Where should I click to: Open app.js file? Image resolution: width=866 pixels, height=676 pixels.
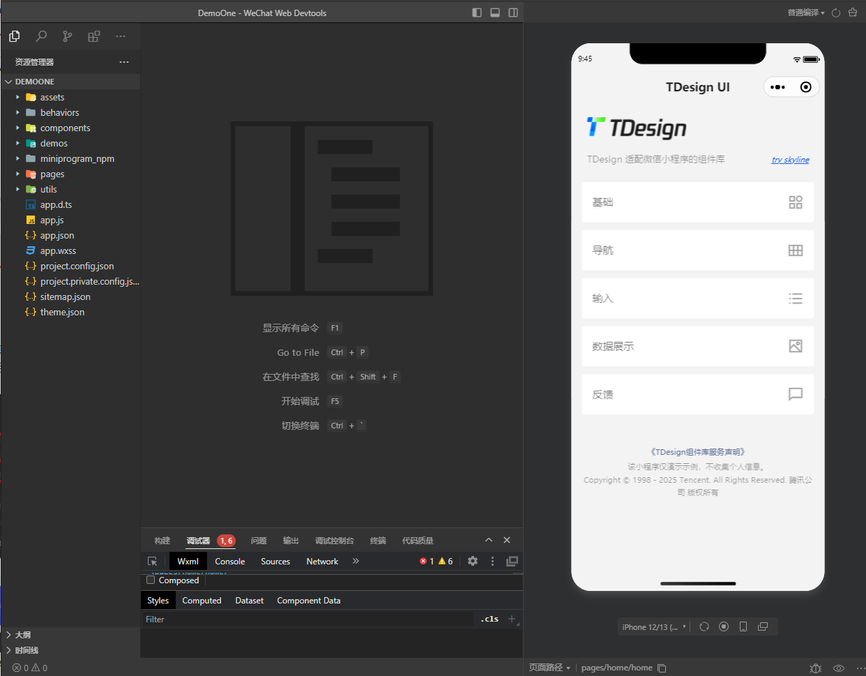click(70, 220)
